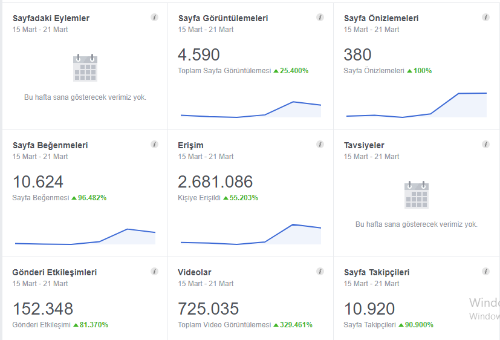Open Videolar card title
500x340 pixels.
tap(195, 272)
